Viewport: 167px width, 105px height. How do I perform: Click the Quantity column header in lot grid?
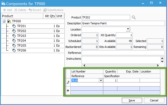[110, 71]
